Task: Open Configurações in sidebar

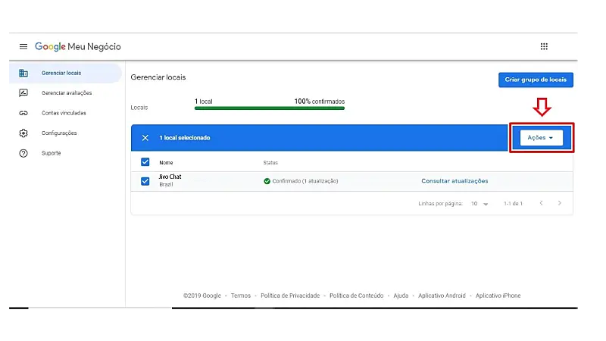Action: click(x=59, y=133)
